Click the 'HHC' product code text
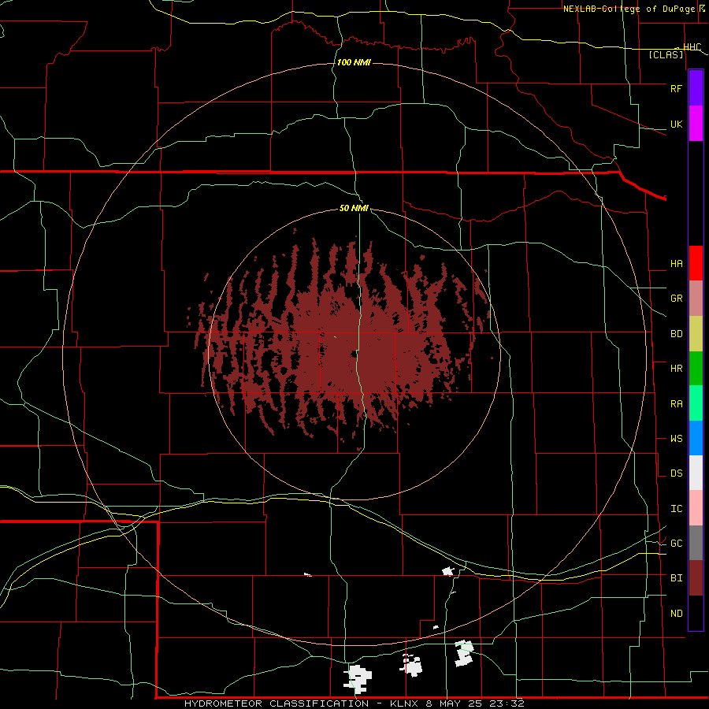Screen dimensions: 709x709 click(x=692, y=47)
